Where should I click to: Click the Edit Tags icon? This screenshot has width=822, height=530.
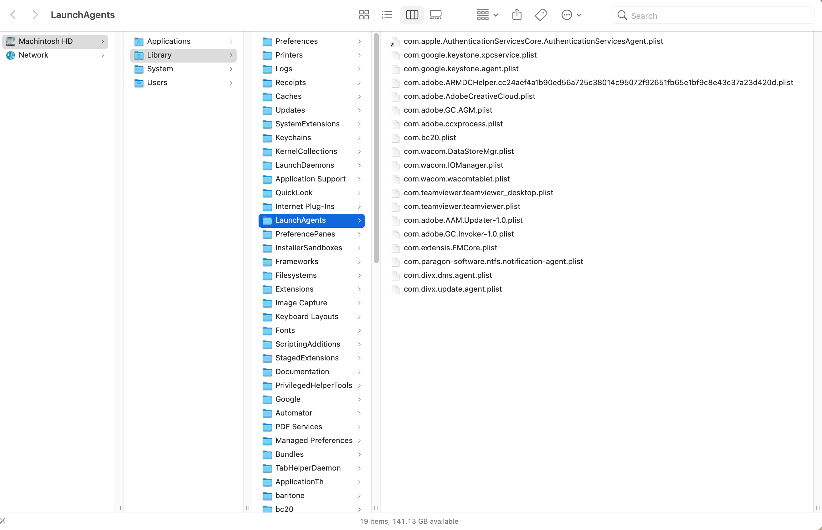(541, 15)
